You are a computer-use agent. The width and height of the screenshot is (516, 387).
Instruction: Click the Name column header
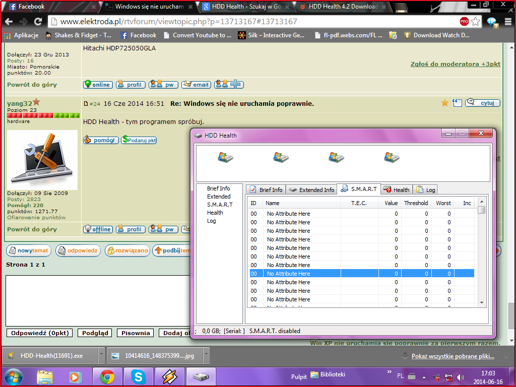click(x=302, y=203)
